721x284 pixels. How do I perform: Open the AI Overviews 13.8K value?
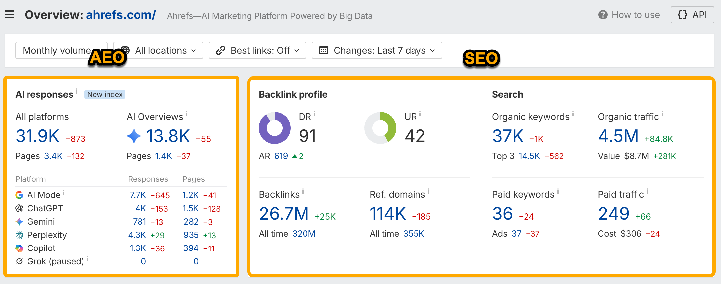168,136
